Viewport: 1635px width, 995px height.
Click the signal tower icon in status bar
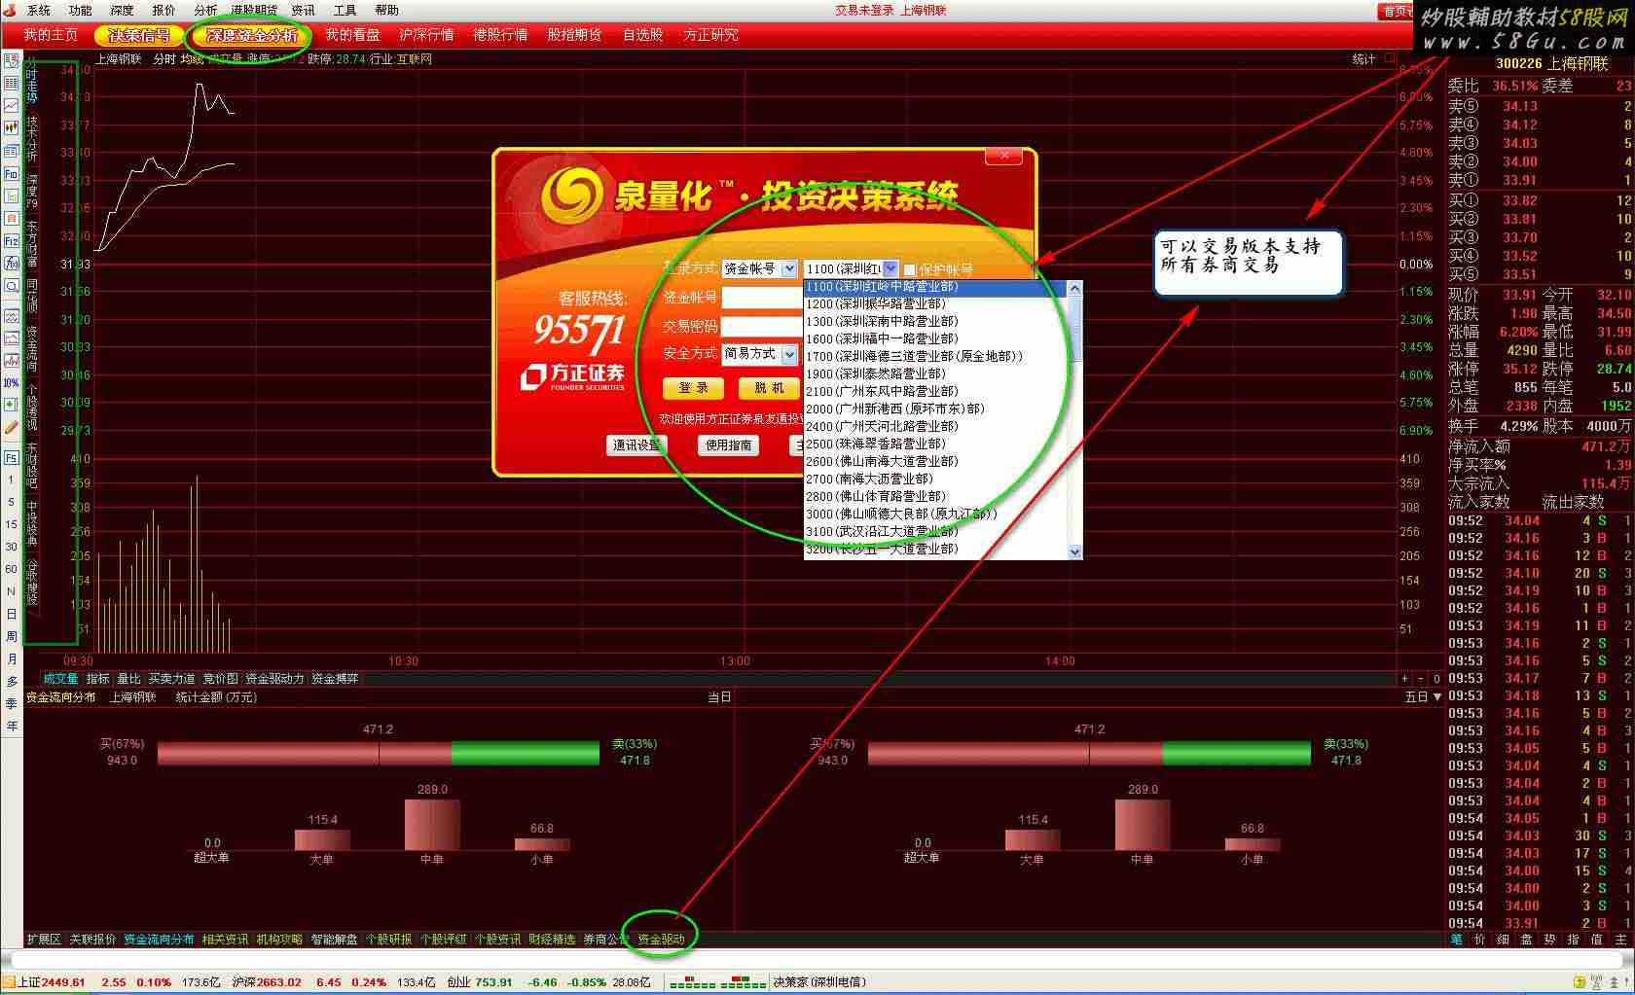[x=1596, y=982]
